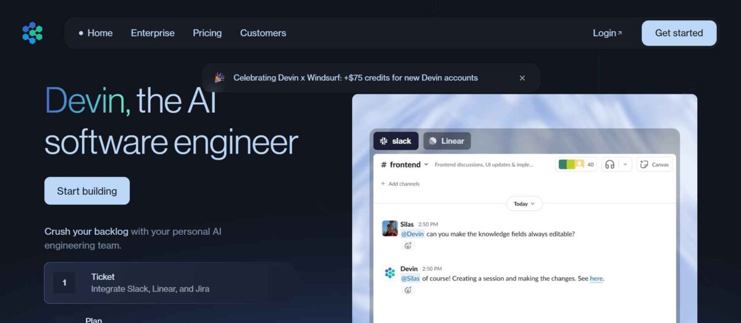Expand huddle options chevron beside headphones
Image resolution: width=741 pixels, height=323 pixels.
coord(625,165)
